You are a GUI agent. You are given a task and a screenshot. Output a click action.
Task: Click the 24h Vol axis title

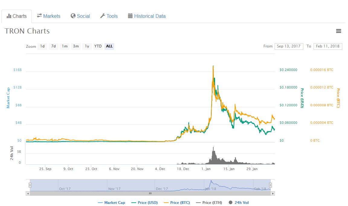click(x=12, y=153)
